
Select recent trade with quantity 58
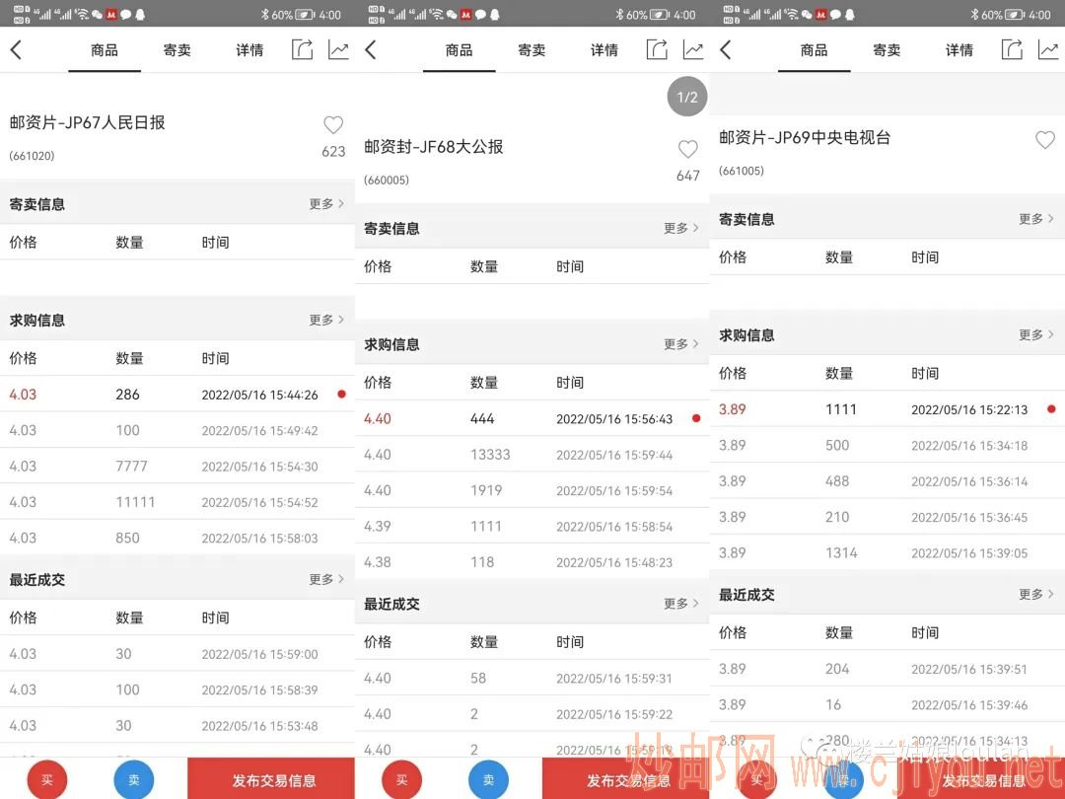pos(532,678)
